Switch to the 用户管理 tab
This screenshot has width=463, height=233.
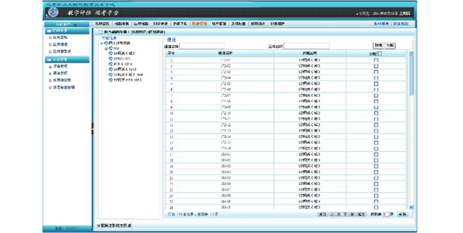[x=219, y=24]
